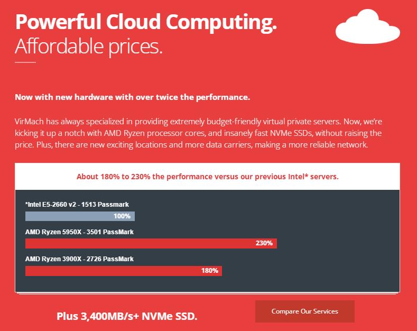Screen dimensions: 417x331
Task: Click the 180% to 230% performance banner text
Action: pyautogui.click(x=207, y=177)
